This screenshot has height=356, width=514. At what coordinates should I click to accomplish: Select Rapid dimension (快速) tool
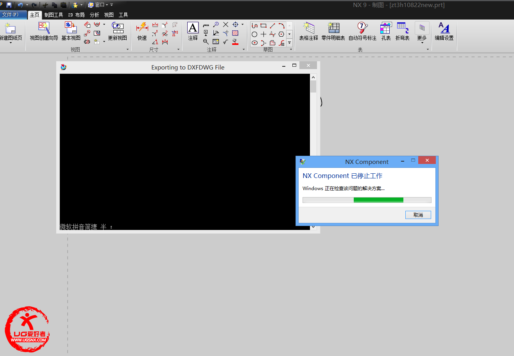click(x=142, y=31)
